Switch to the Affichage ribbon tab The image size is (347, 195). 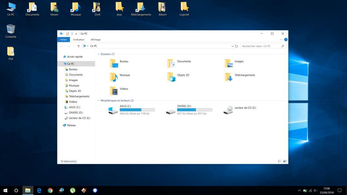(x=95, y=39)
